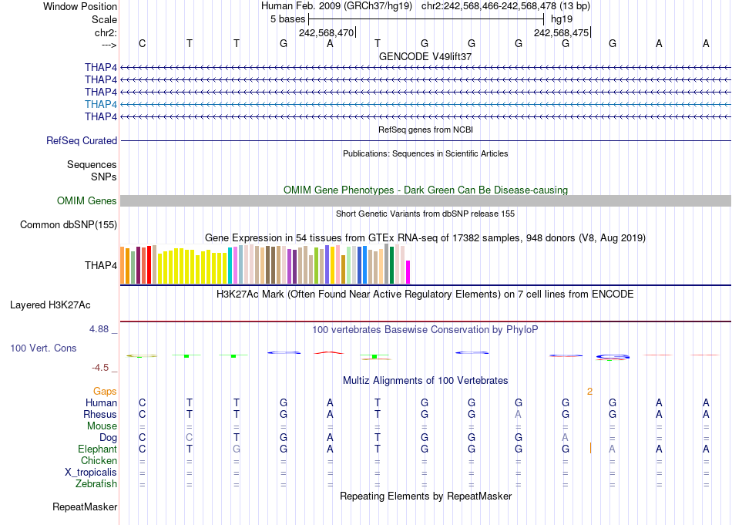Click the THAP4 label beside the GTEx expression bars
This screenshot has width=732, height=525.
(x=101, y=265)
